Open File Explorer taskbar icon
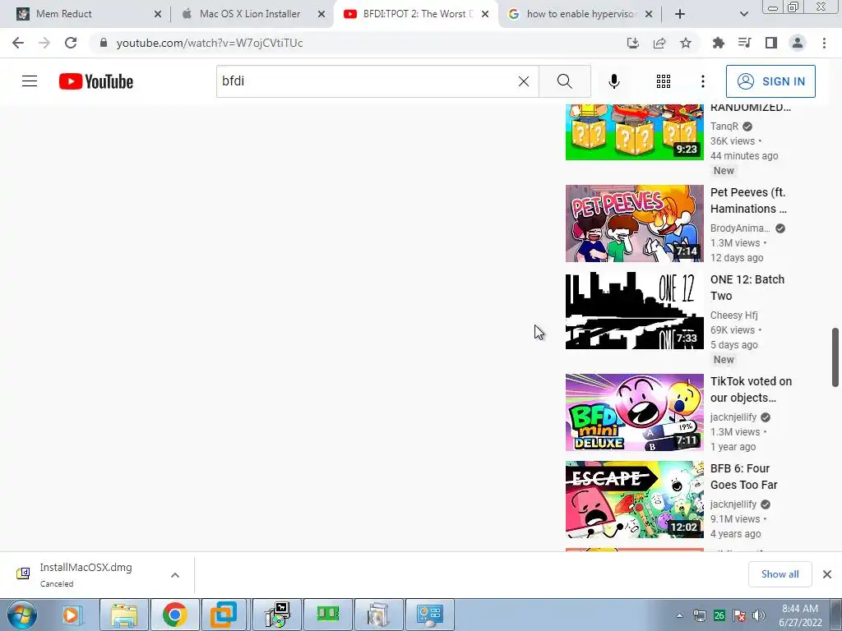842x631 pixels. (124, 615)
